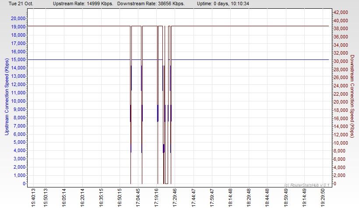The height and width of the screenshot is (208, 359).
Task: Click the 16:35:15 time label
Action: click(101, 198)
